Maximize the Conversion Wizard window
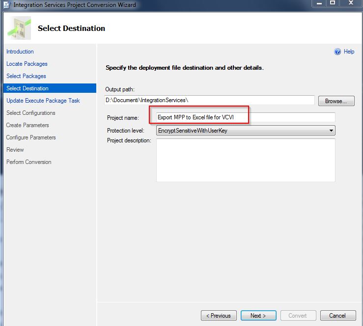The height and width of the screenshot is (326, 363). (333, 3)
